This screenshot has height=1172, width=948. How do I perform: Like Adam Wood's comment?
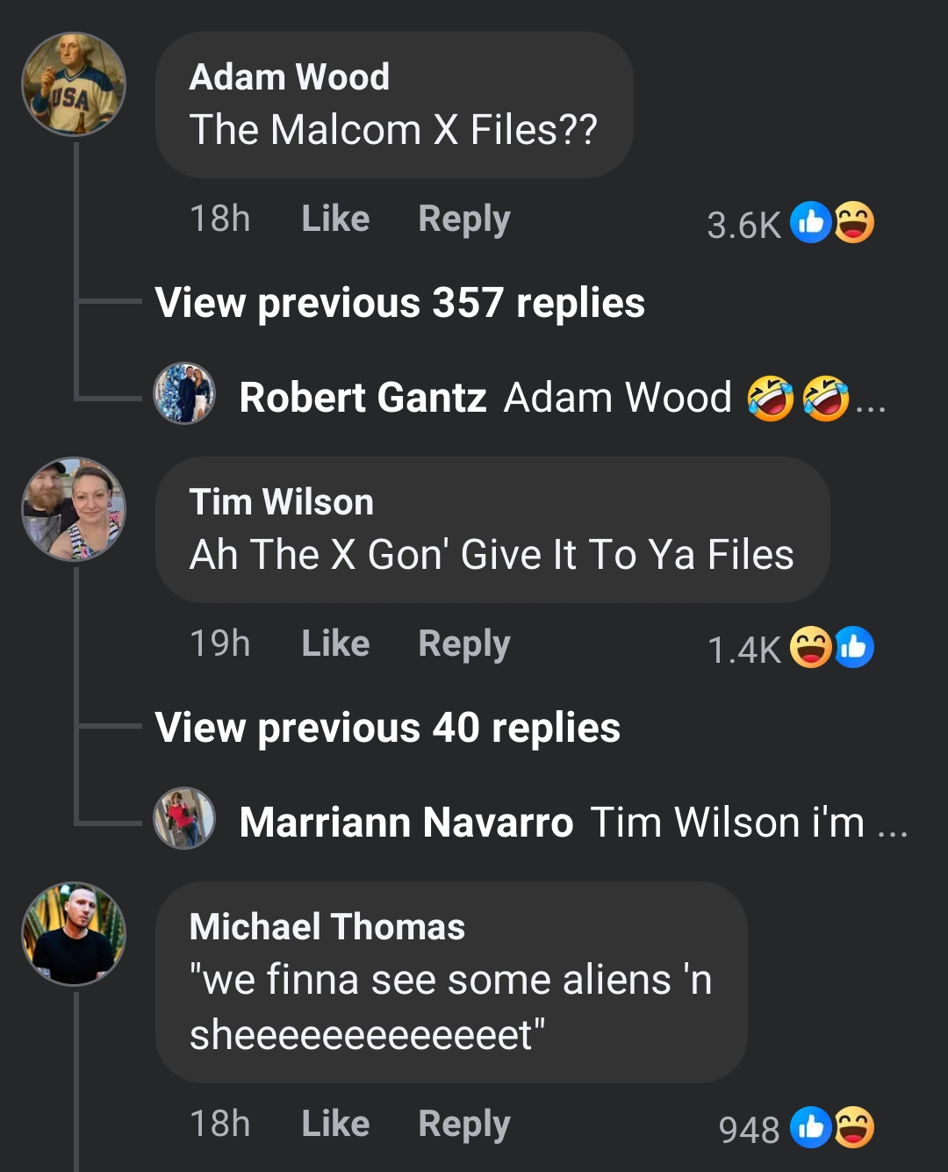[335, 218]
